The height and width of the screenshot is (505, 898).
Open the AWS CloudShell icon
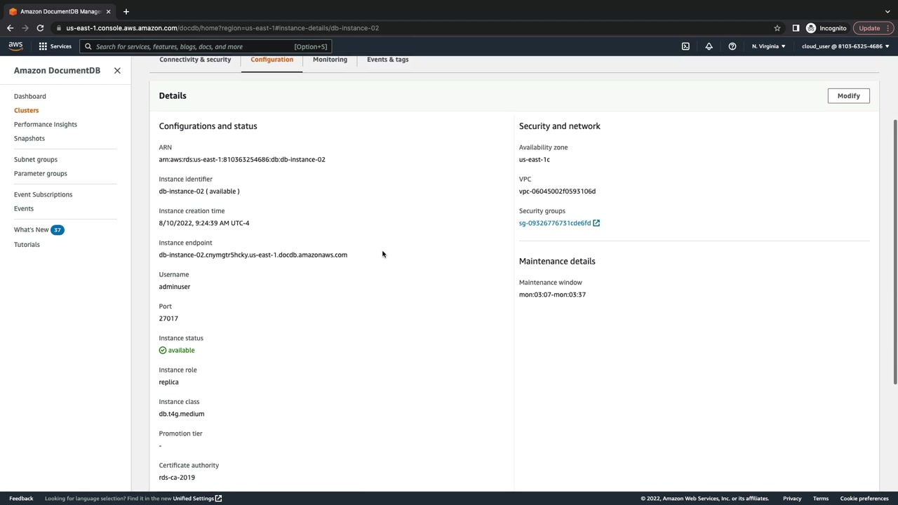tap(685, 46)
